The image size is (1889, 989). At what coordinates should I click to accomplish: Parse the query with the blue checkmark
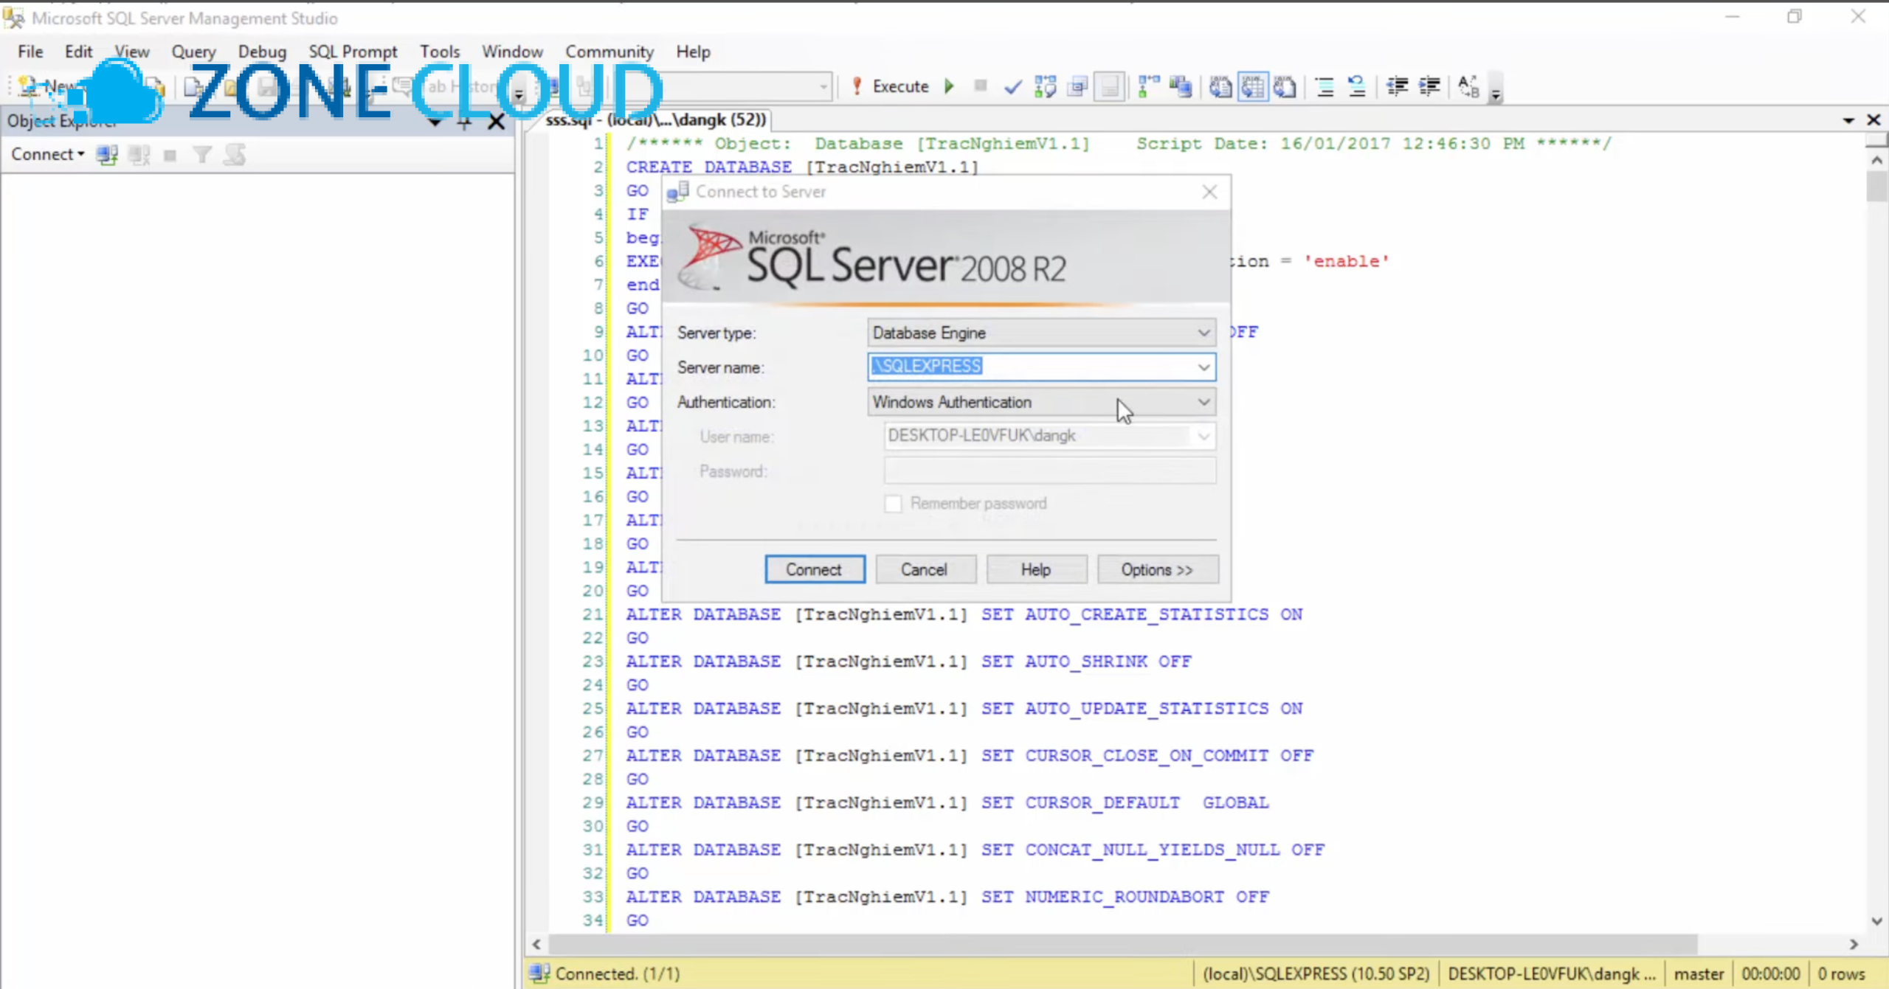click(x=1013, y=87)
